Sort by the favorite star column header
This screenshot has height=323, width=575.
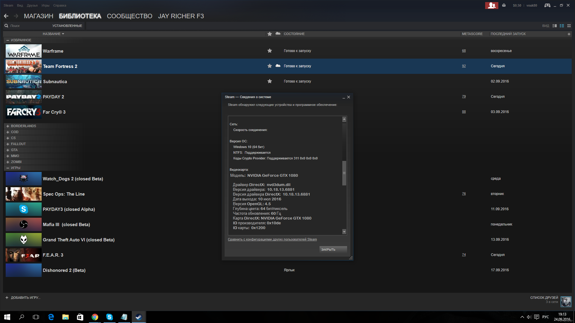pyautogui.click(x=270, y=34)
